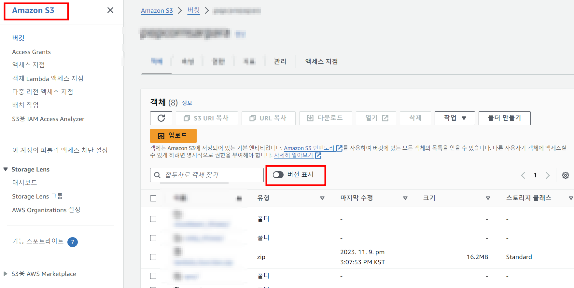This screenshot has height=288, width=574.
Task: Open the 자세히 알아보기 link
Action: (293, 155)
